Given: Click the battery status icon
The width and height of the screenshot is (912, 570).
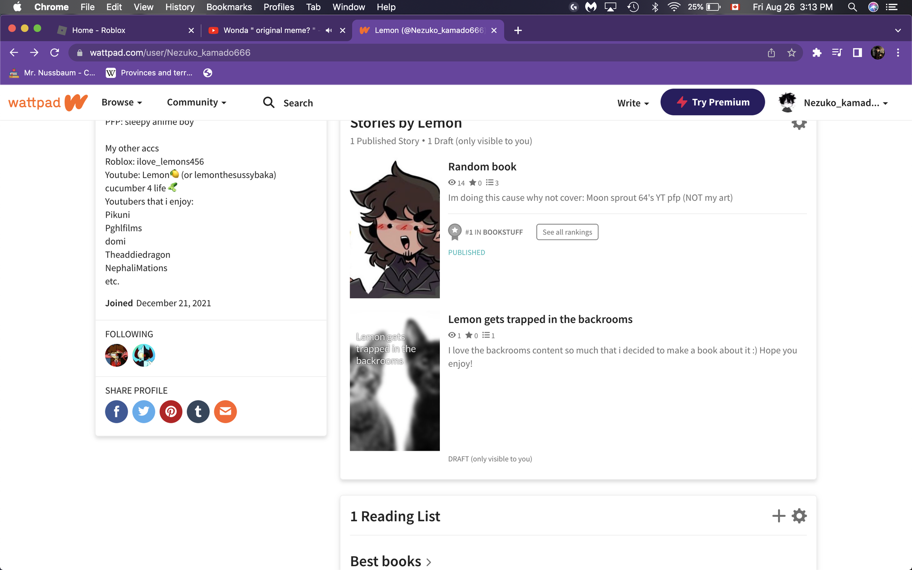Looking at the screenshot, I should click(713, 7).
